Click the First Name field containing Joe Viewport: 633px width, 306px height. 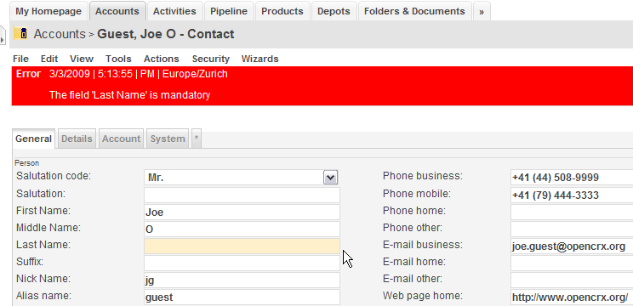242,212
